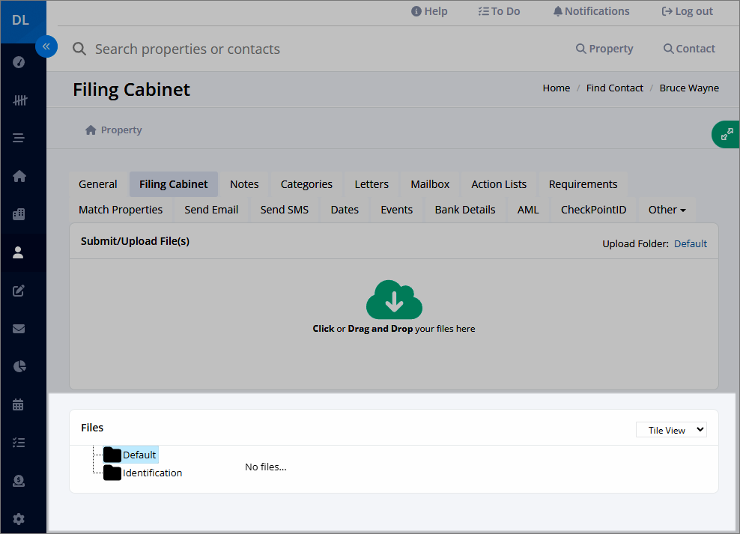This screenshot has width=740, height=534.
Task: Collapse the sidebar with the double-chevron button
Action: pos(46,46)
